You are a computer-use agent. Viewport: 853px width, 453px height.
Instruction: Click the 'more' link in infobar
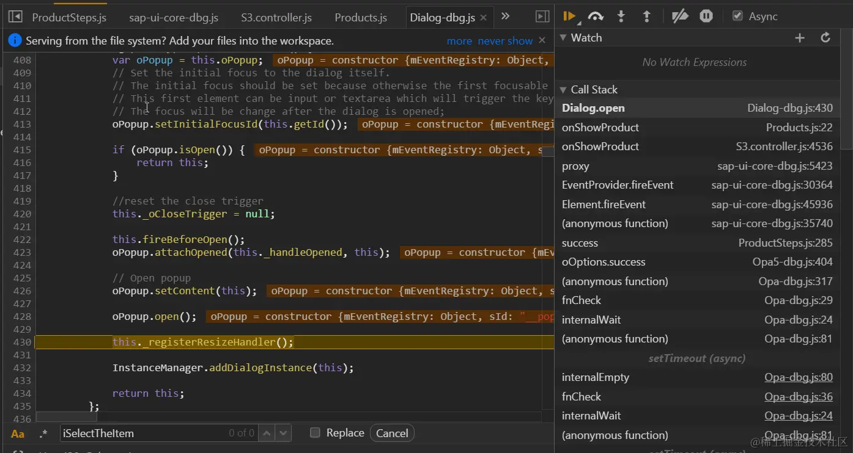point(459,41)
